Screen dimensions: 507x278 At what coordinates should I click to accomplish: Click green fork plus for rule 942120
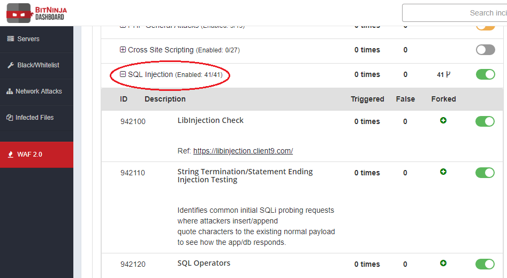pos(443,263)
